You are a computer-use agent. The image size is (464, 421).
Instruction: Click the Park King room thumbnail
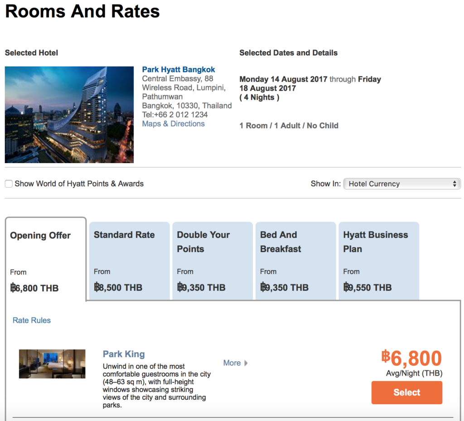click(52, 364)
